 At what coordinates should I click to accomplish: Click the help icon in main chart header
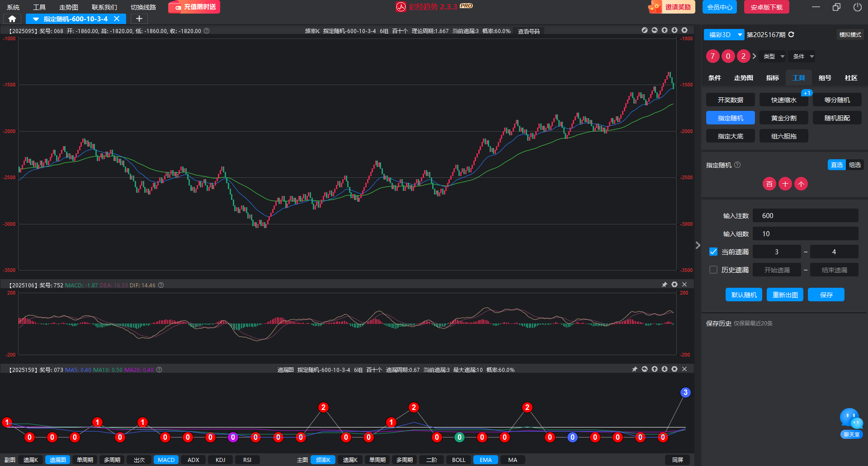click(x=207, y=31)
